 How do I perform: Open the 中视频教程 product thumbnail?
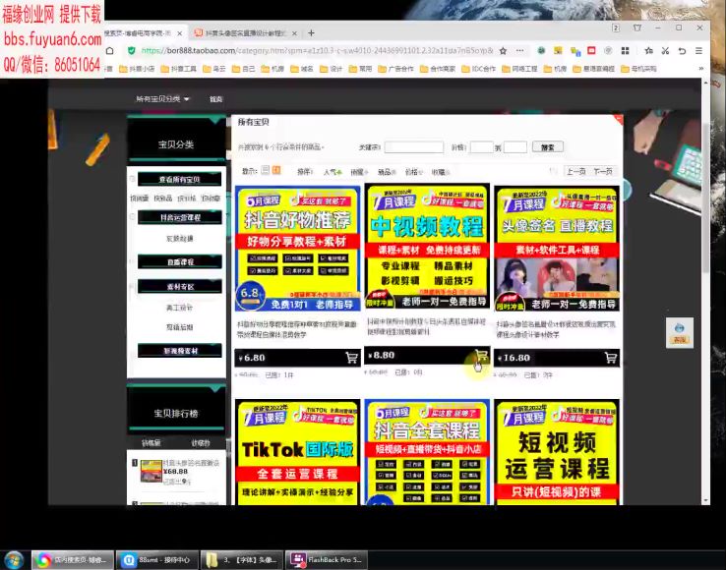pyautogui.click(x=427, y=246)
